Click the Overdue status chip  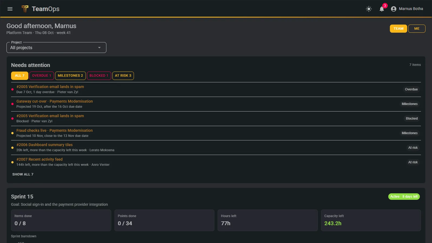411,89
